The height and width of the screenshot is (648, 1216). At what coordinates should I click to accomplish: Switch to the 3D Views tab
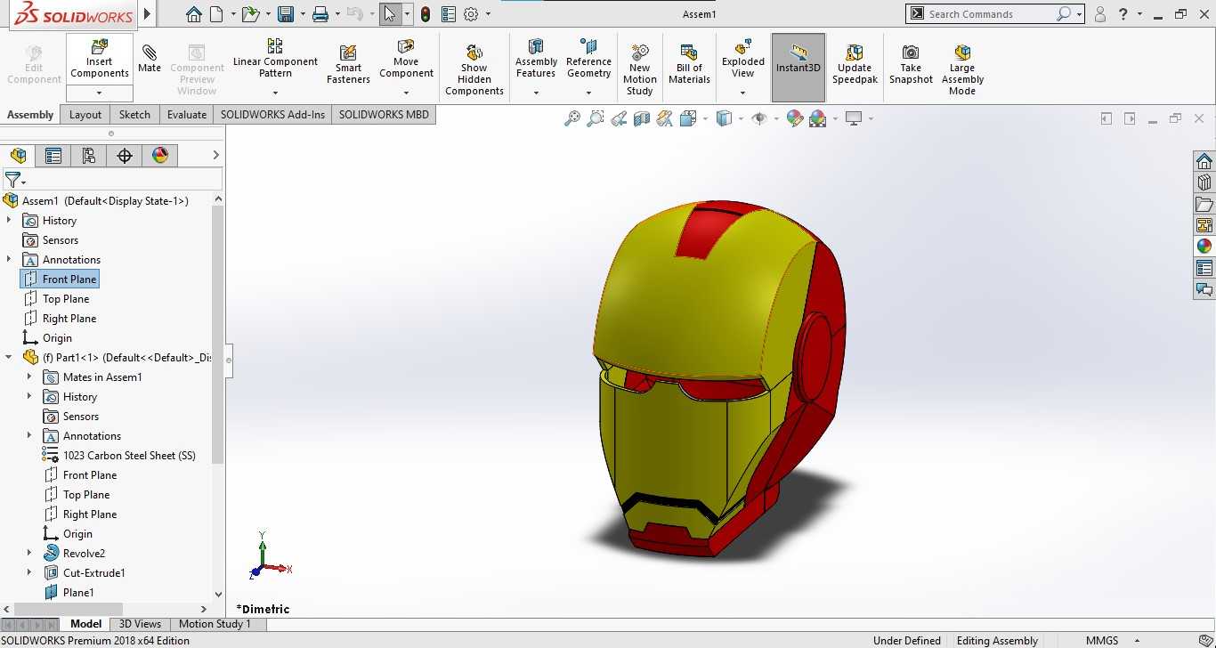141,624
